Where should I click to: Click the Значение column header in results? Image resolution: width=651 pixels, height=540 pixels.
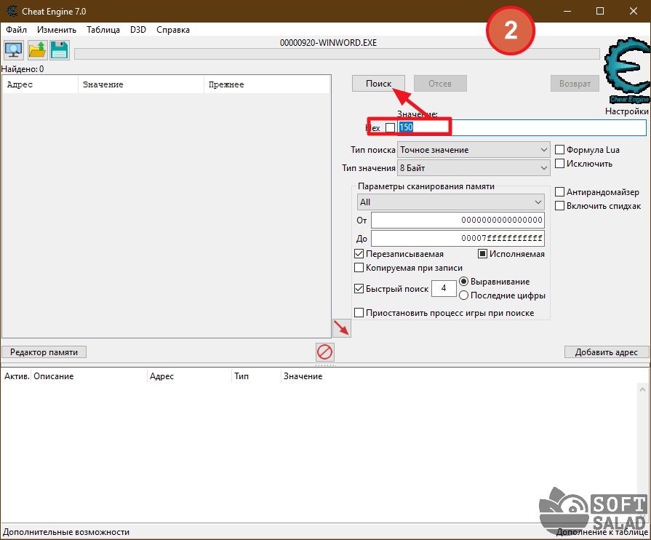[x=141, y=84]
